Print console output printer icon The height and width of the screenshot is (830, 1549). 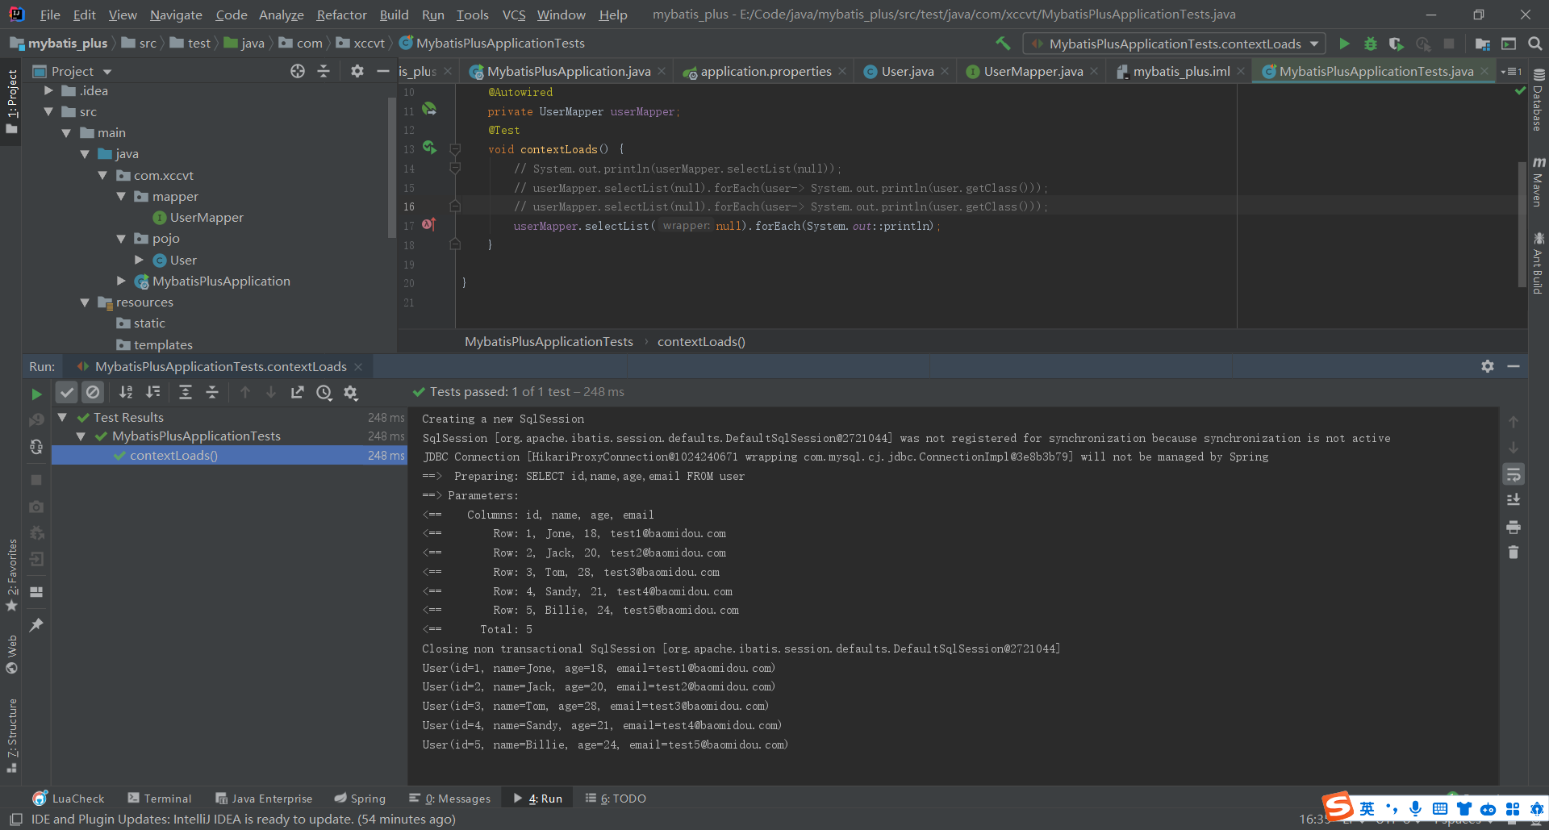click(1514, 527)
